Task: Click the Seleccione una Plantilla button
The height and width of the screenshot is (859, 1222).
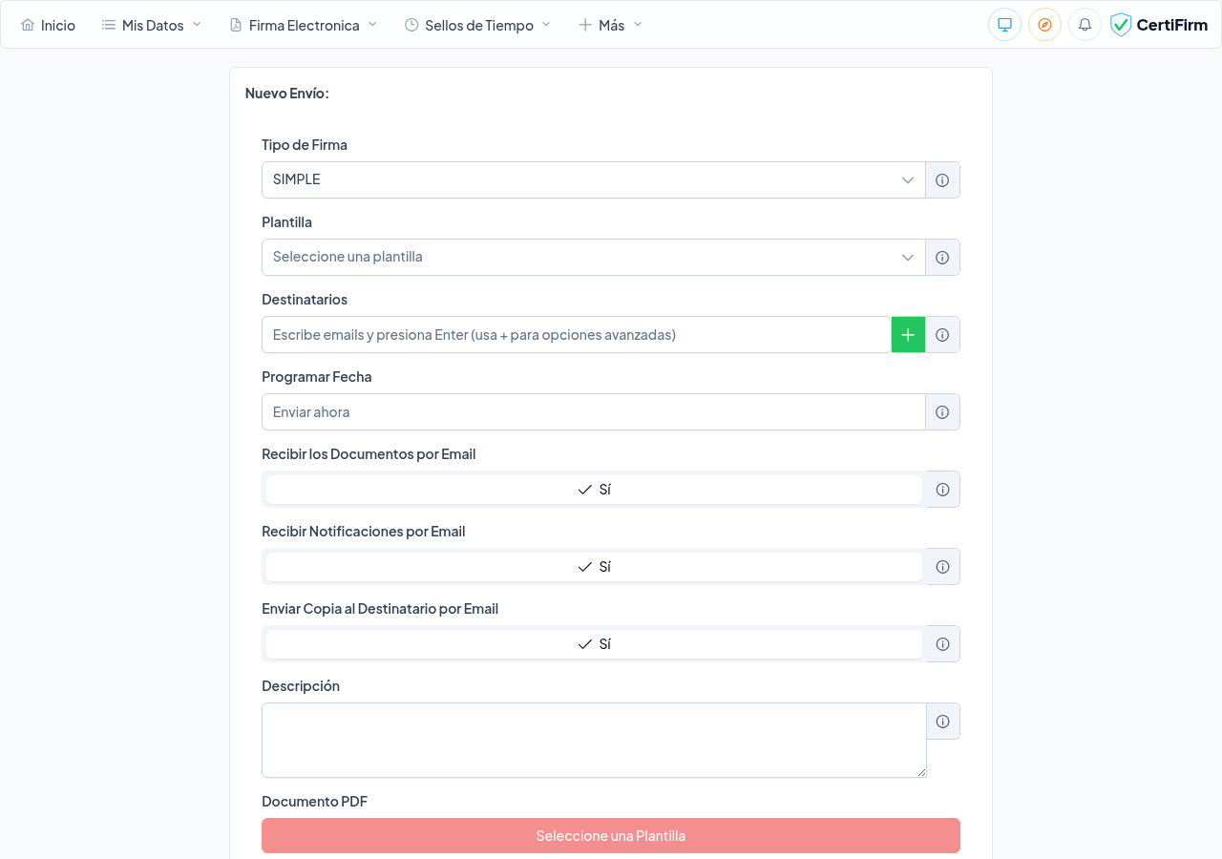Action: coord(611,836)
